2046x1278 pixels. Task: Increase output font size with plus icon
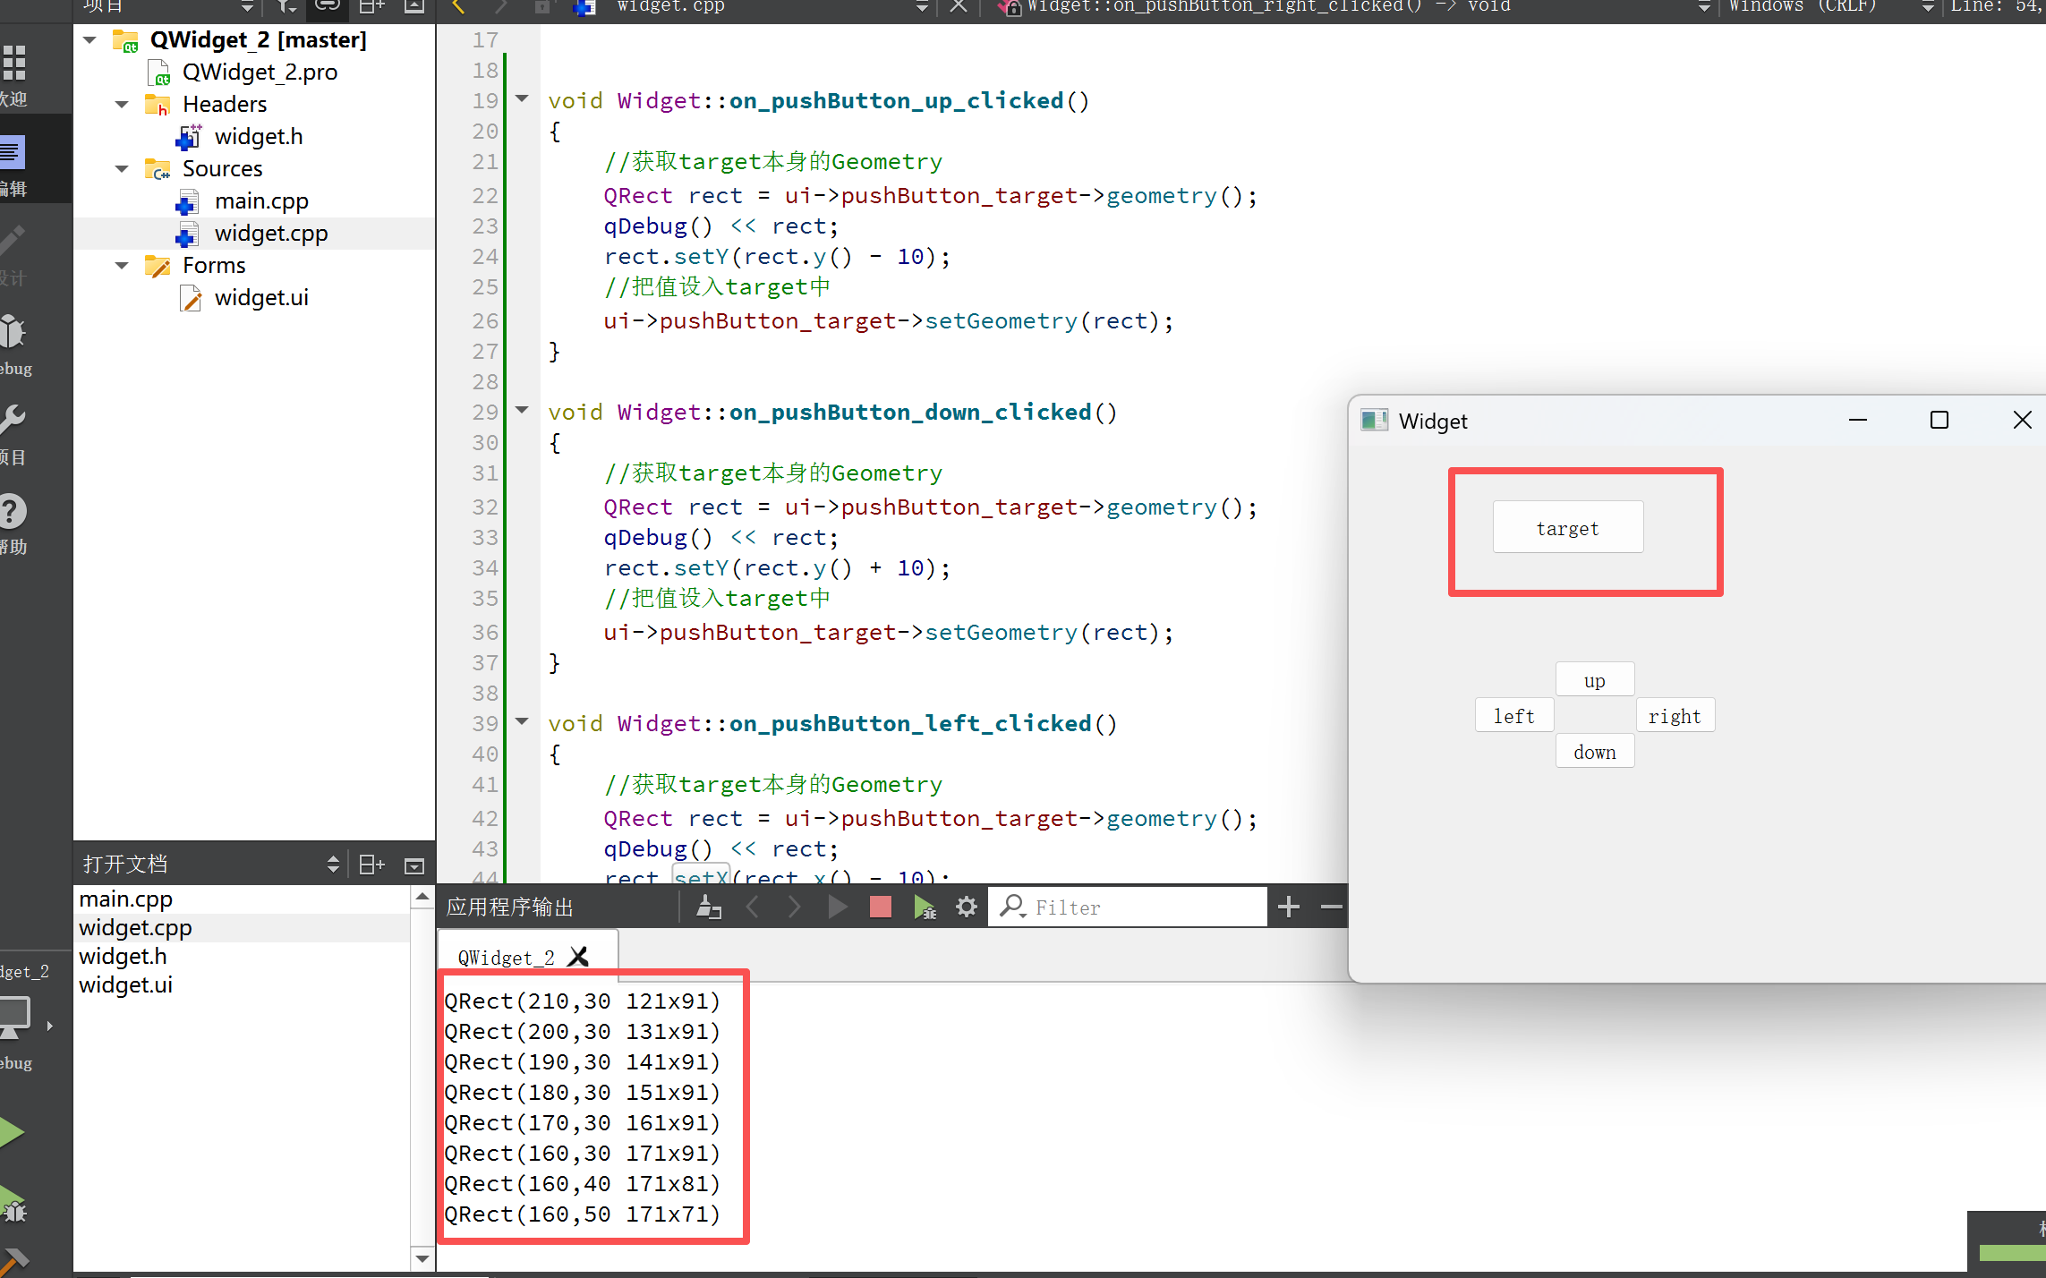pyautogui.click(x=1288, y=907)
